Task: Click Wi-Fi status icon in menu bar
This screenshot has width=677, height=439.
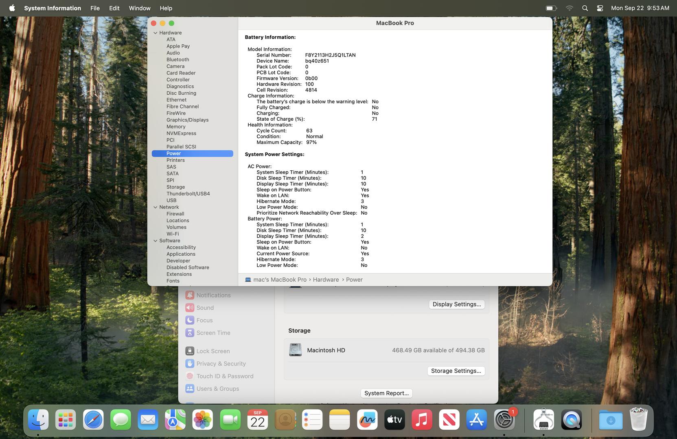Action: tap(570, 8)
